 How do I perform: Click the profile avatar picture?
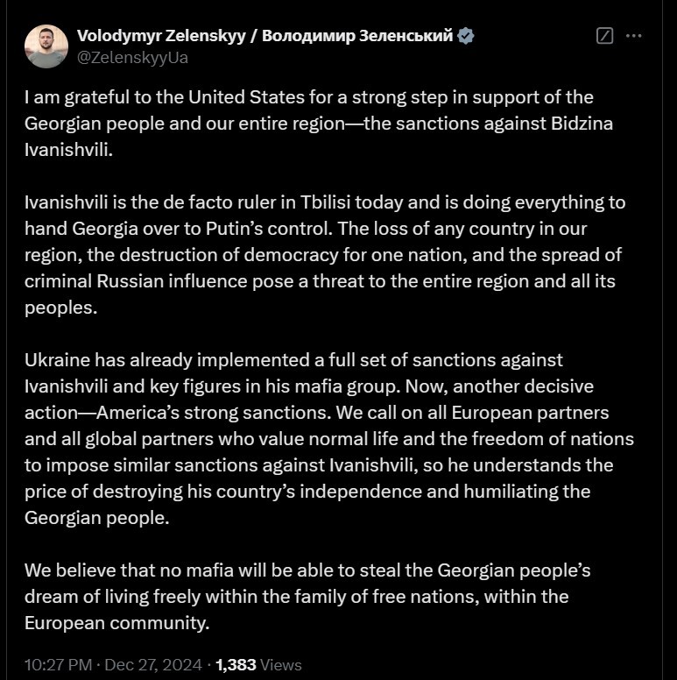46,46
